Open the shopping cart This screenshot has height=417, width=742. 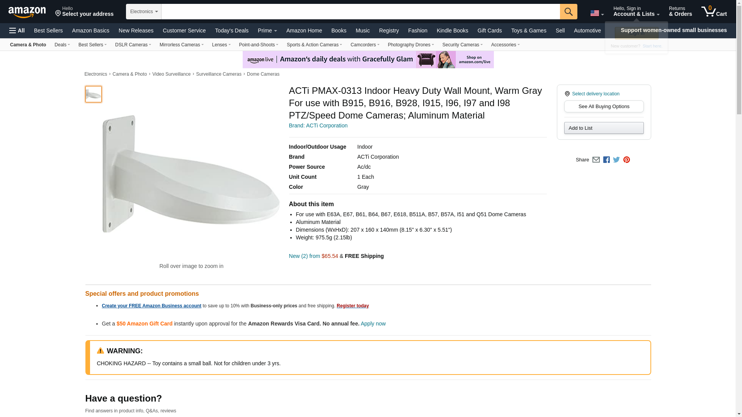(x=714, y=12)
